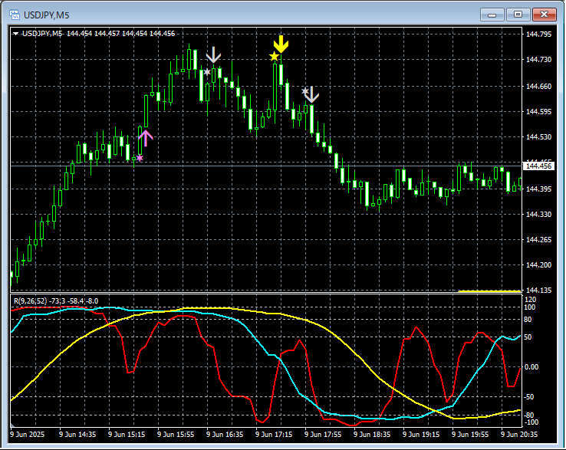Click the time label 9 Jun 16:35

pos(225,435)
